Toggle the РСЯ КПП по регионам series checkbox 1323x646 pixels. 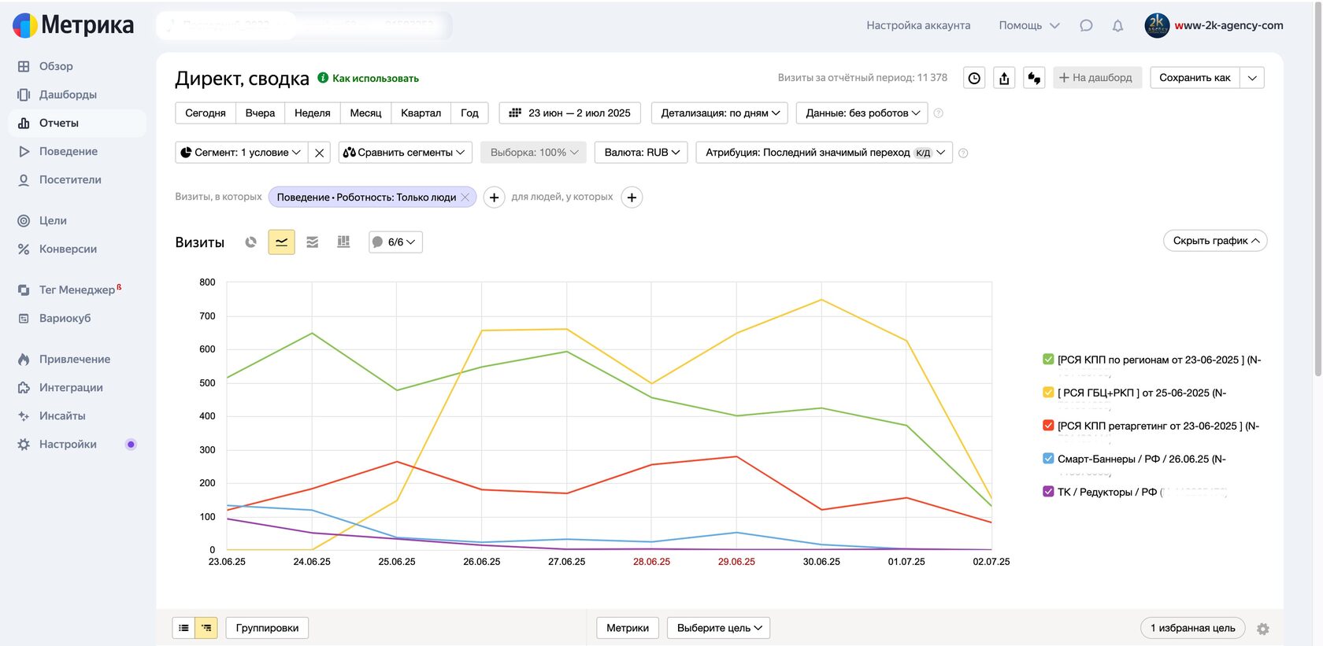[1048, 360]
